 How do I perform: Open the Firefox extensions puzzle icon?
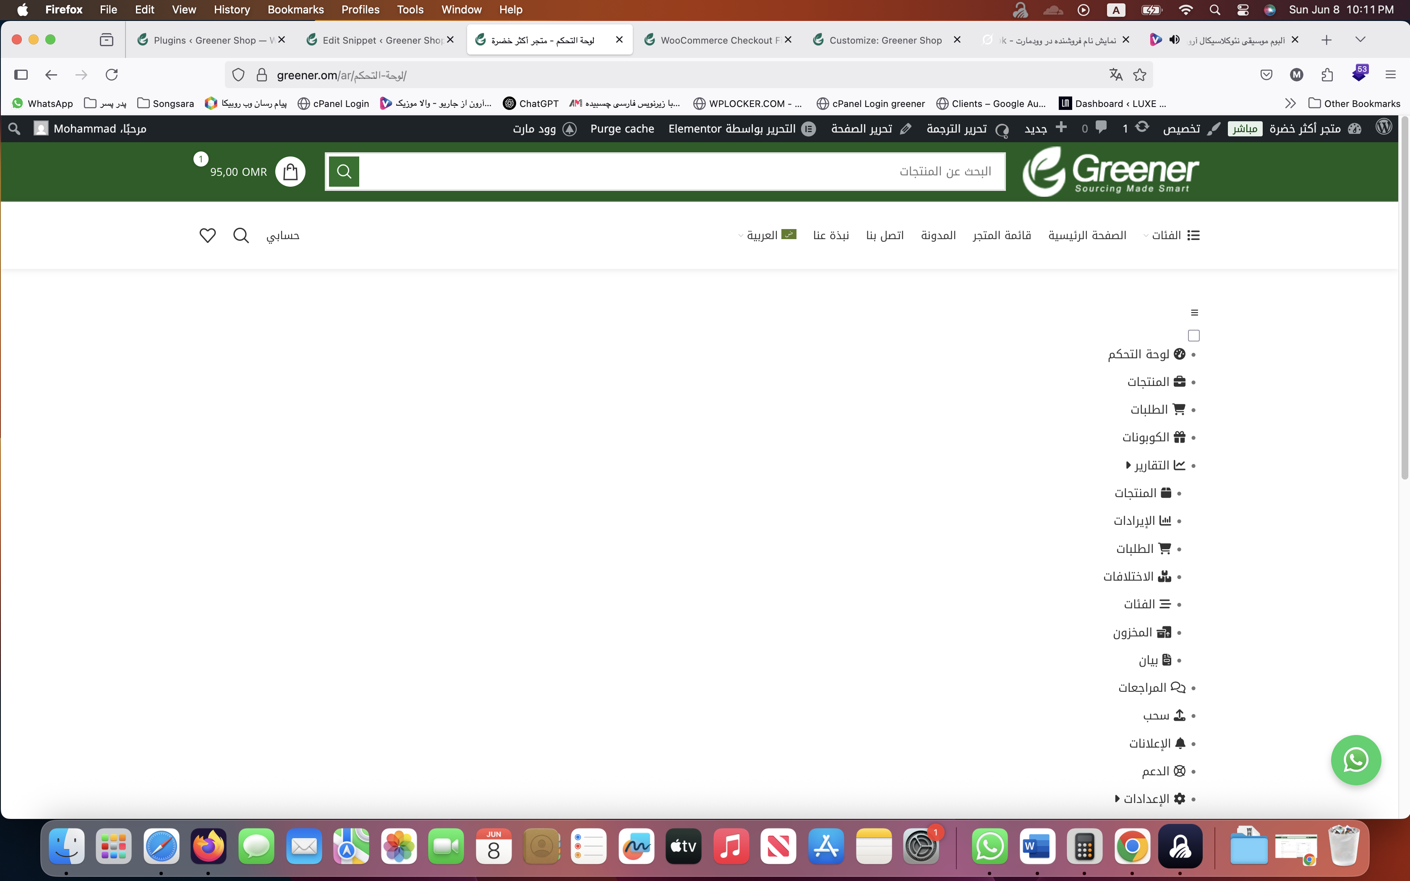(x=1327, y=75)
